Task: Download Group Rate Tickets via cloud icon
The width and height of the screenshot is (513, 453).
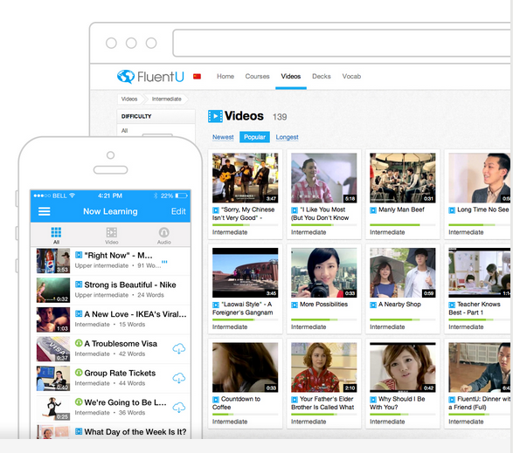Action: (179, 378)
